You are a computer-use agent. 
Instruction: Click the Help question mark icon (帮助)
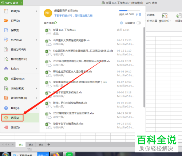[x=6, y=108]
